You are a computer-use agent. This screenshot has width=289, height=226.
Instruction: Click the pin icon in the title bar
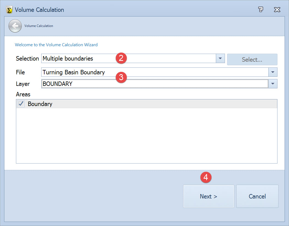click(261, 10)
